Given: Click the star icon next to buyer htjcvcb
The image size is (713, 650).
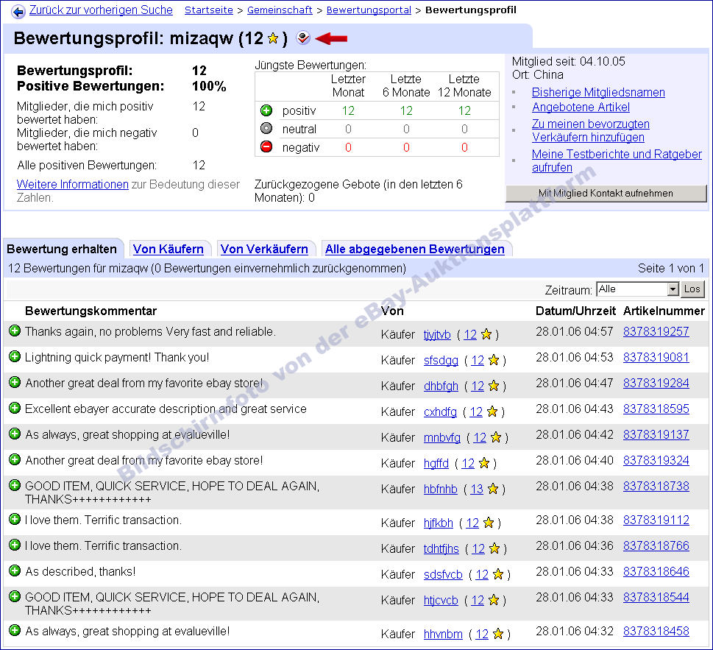Looking at the screenshot, I should pos(494,601).
